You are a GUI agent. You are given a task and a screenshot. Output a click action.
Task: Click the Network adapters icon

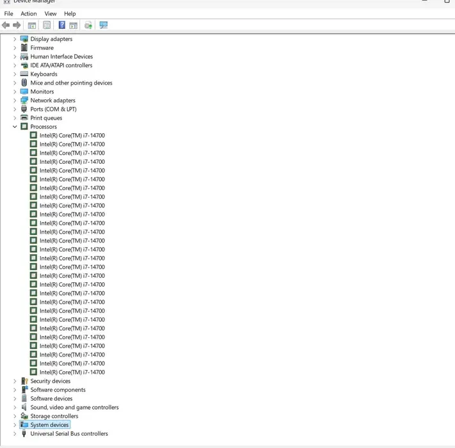pos(24,100)
